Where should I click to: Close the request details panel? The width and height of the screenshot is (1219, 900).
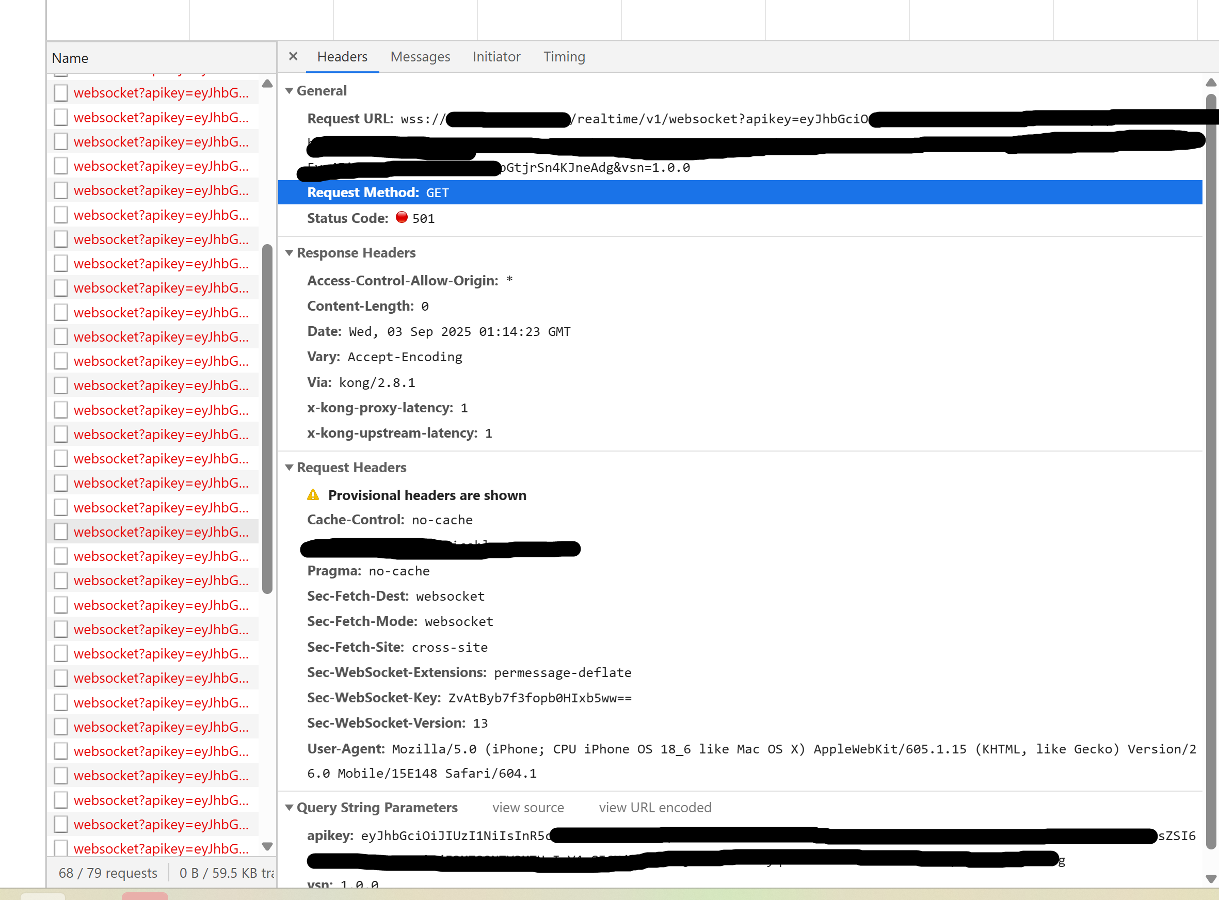tap(293, 56)
